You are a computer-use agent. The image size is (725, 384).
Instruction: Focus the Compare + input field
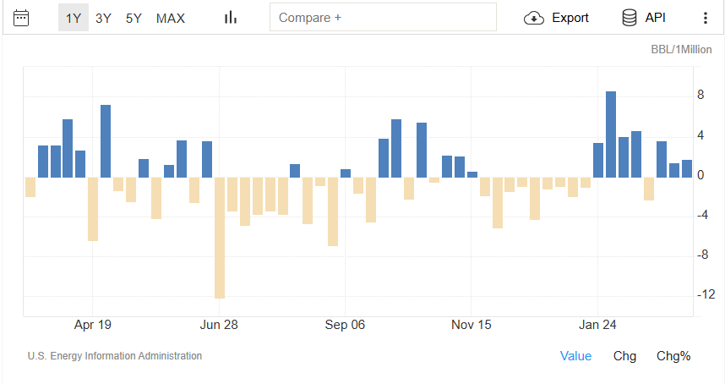click(383, 18)
